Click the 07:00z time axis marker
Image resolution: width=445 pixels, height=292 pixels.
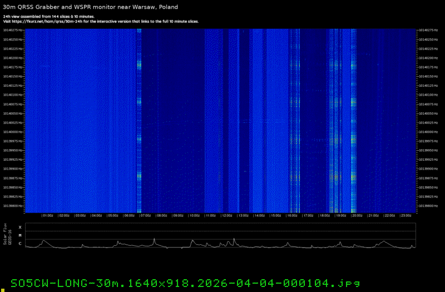tap(146, 215)
